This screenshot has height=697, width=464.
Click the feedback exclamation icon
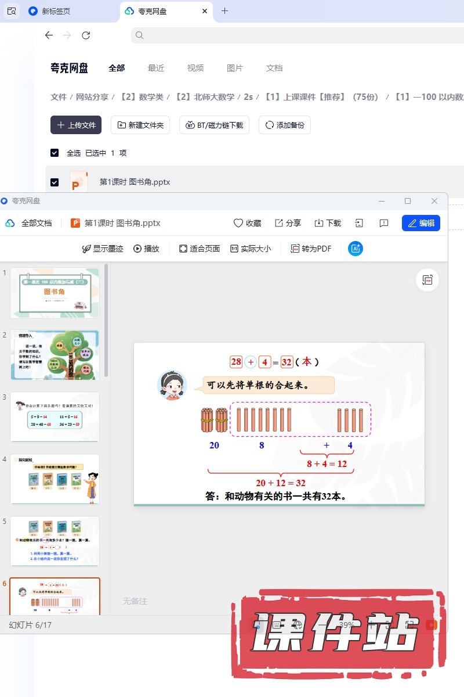383,223
